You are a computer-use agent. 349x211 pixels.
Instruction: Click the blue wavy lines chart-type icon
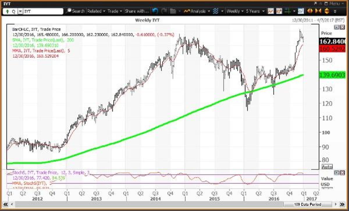(216, 11)
